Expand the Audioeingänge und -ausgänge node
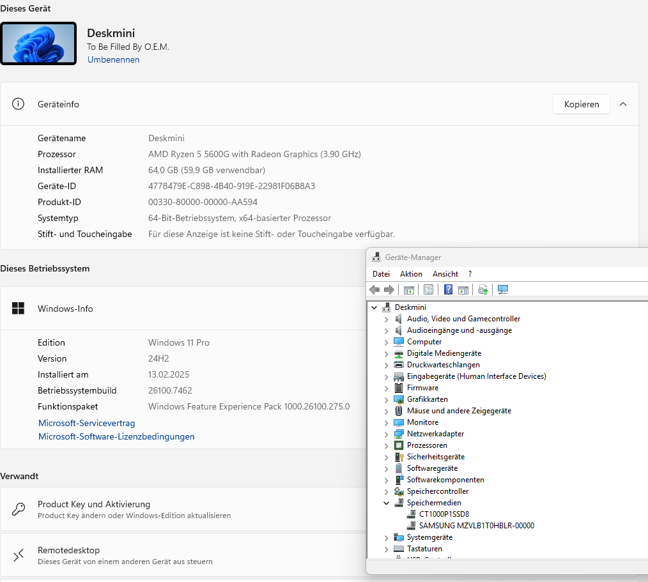The height and width of the screenshot is (582, 648). (x=387, y=331)
